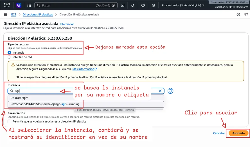Click the ID de cuenta: 2757-9215-2202 text

click(227, 3)
